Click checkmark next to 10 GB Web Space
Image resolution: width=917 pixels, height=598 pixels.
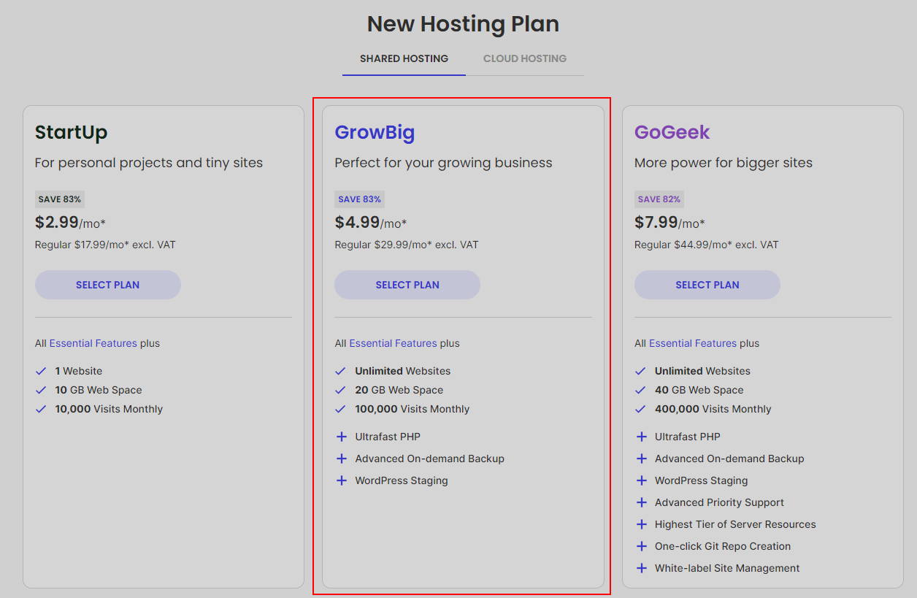point(41,390)
